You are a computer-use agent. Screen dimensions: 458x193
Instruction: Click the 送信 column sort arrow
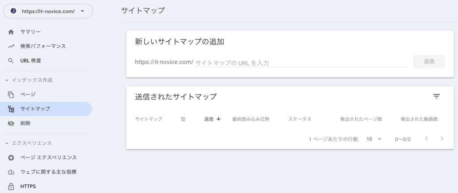point(218,119)
